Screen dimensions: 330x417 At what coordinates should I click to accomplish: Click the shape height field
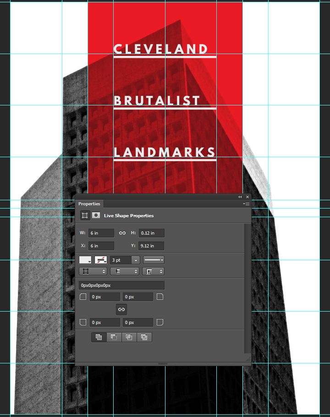[152, 233]
